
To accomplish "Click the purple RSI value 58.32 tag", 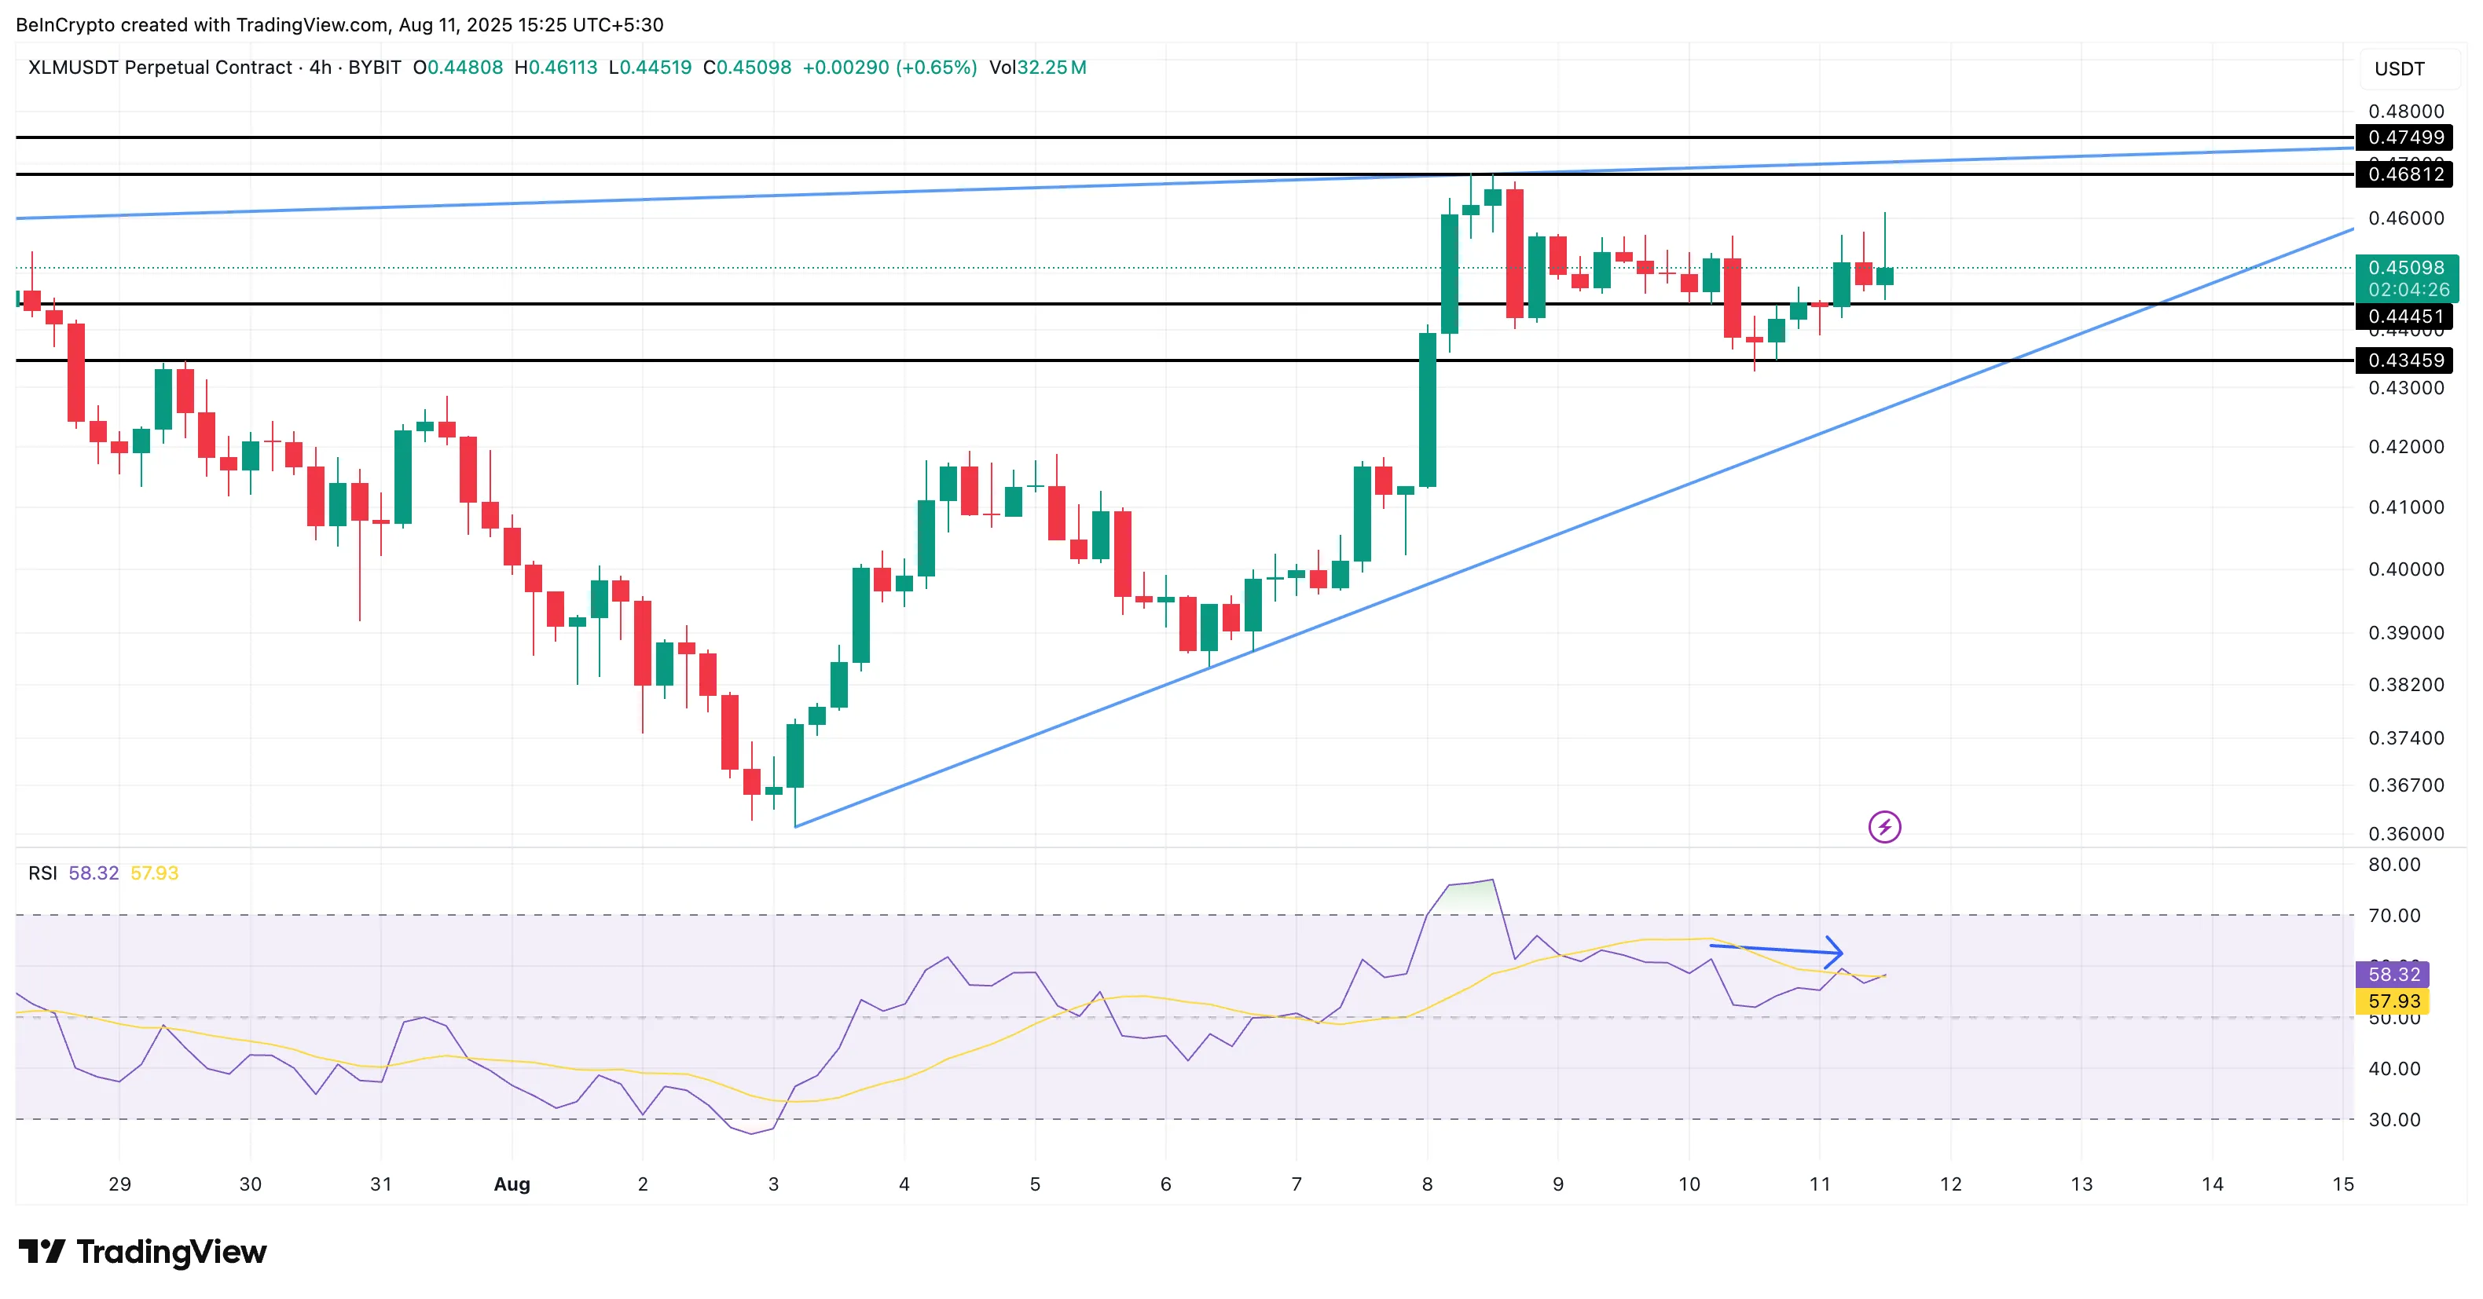I will coord(2393,974).
